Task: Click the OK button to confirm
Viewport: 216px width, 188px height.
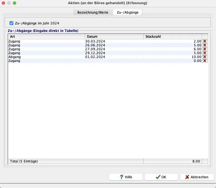Action: (161, 177)
